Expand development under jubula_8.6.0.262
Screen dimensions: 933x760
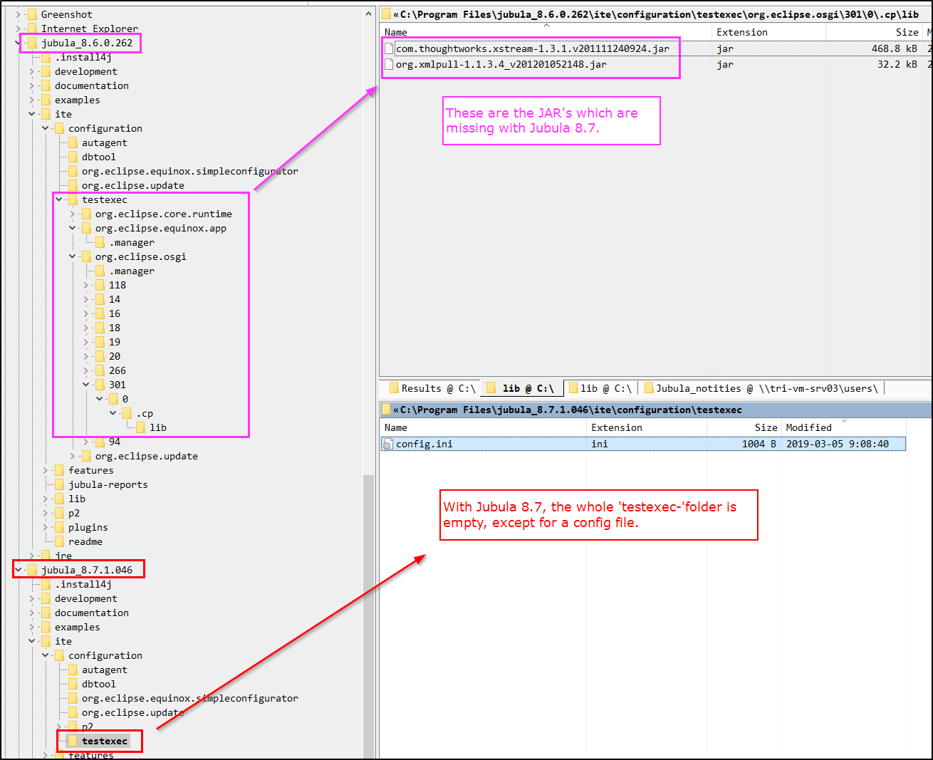[31, 71]
